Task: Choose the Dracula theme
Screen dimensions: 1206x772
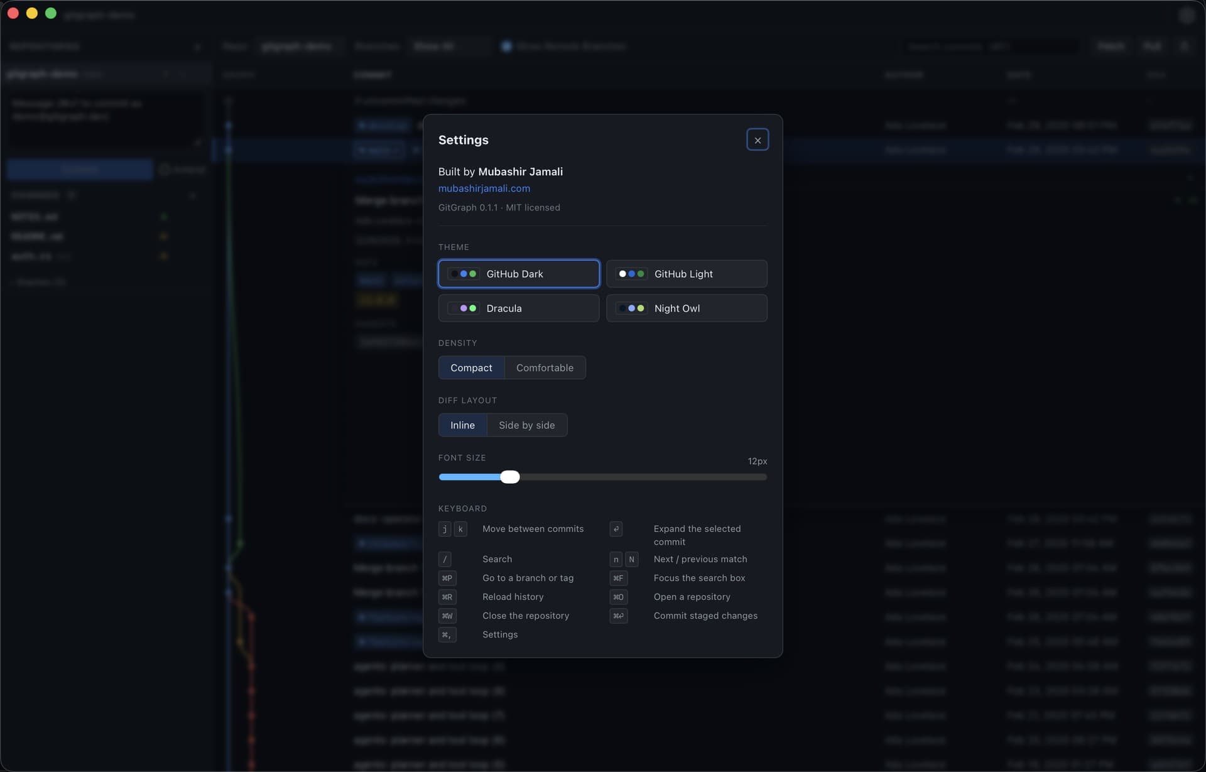Action: pyautogui.click(x=519, y=308)
